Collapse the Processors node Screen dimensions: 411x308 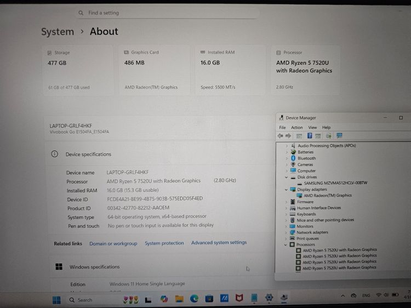point(286,244)
